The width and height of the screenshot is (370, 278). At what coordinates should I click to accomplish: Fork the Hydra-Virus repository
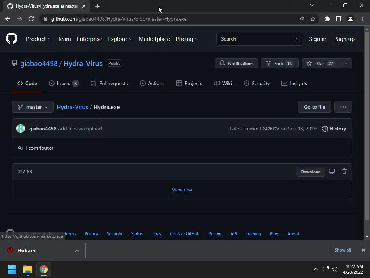[280, 63]
